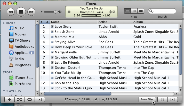This screenshot has width=184, height=106.
Task: Toggle repeat
Action: tap(30, 100)
